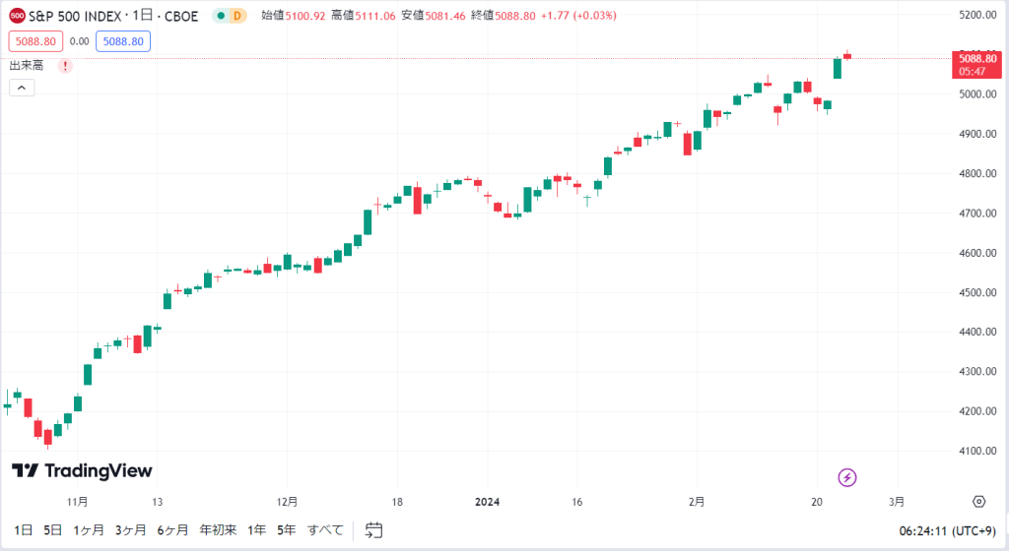Collapse the indicator legend with the chevron
The height and width of the screenshot is (551, 1009).
[x=22, y=88]
